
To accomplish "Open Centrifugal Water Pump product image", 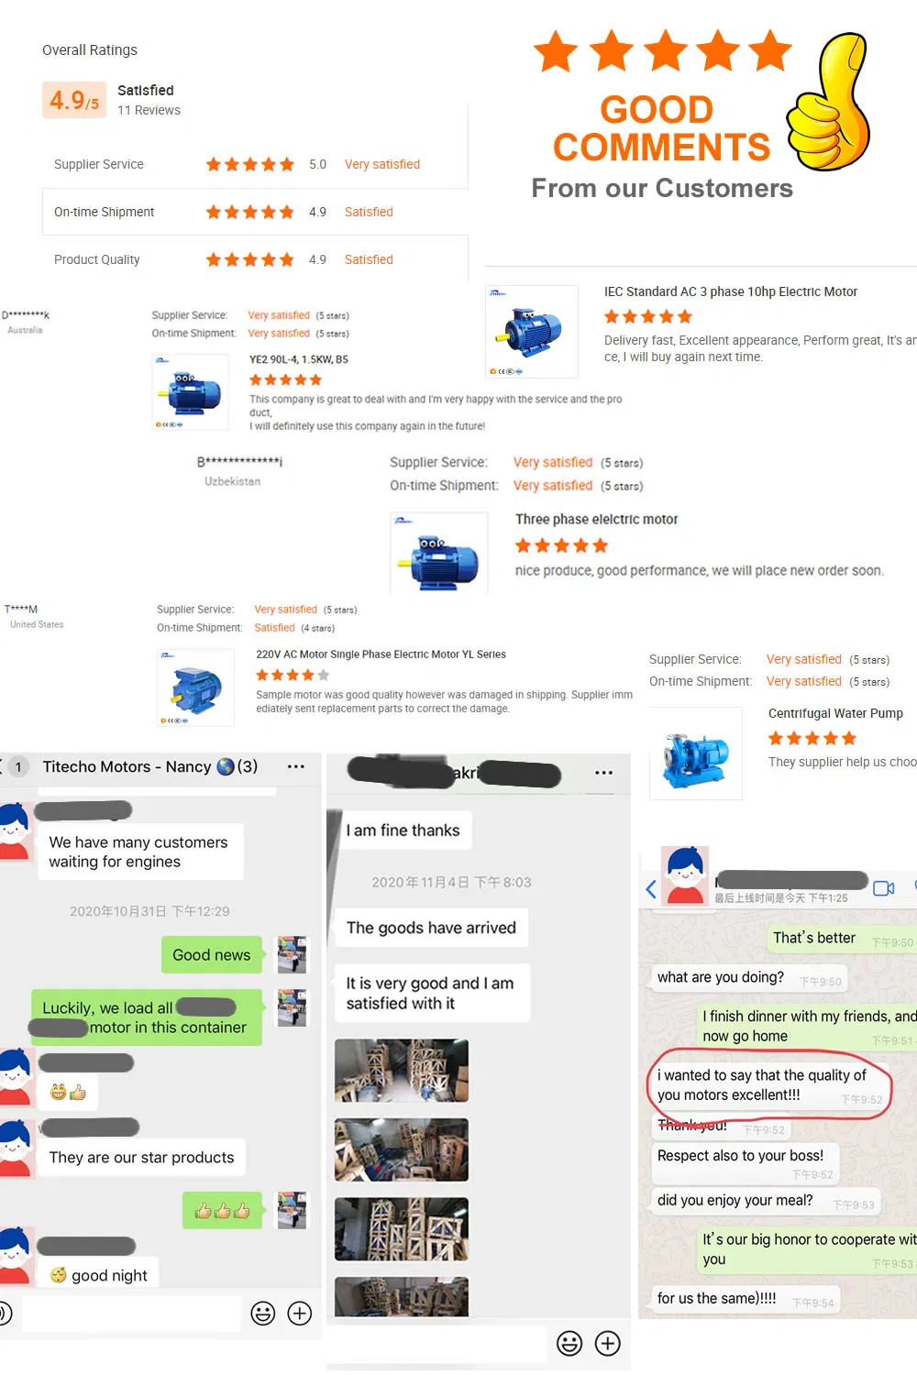I will coord(696,753).
